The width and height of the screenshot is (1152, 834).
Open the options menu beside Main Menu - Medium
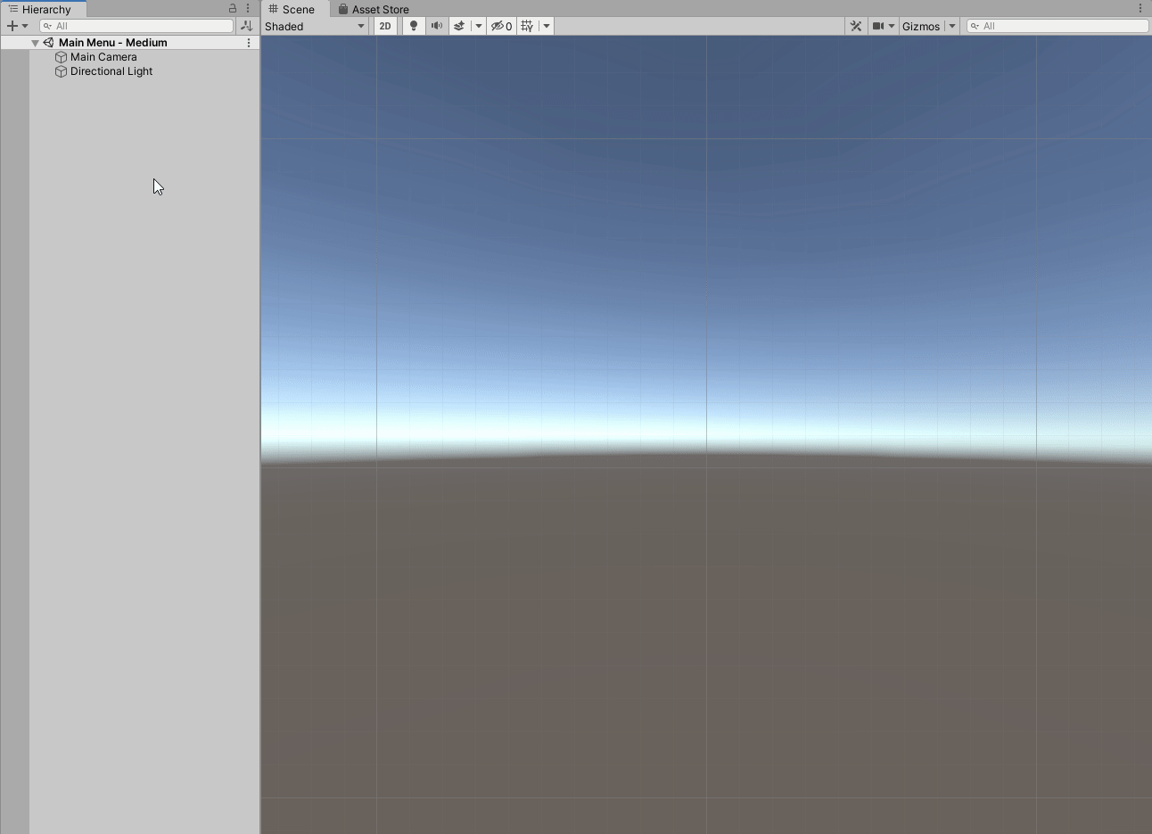click(x=249, y=42)
